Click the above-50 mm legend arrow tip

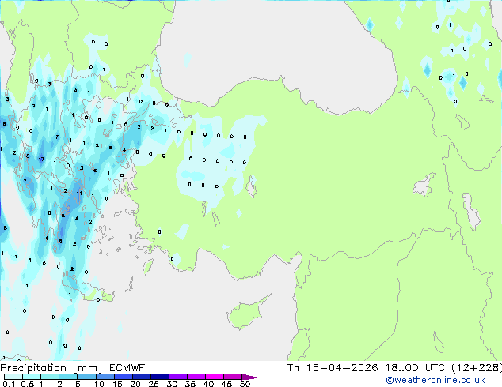(251, 377)
